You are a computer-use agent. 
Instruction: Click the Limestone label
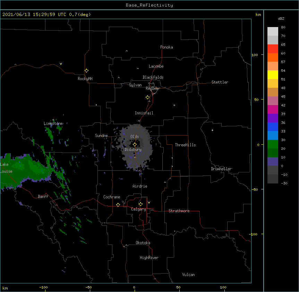pyautogui.click(x=53, y=123)
